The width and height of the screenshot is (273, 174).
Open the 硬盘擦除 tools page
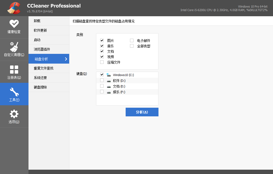[x=49, y=87]
